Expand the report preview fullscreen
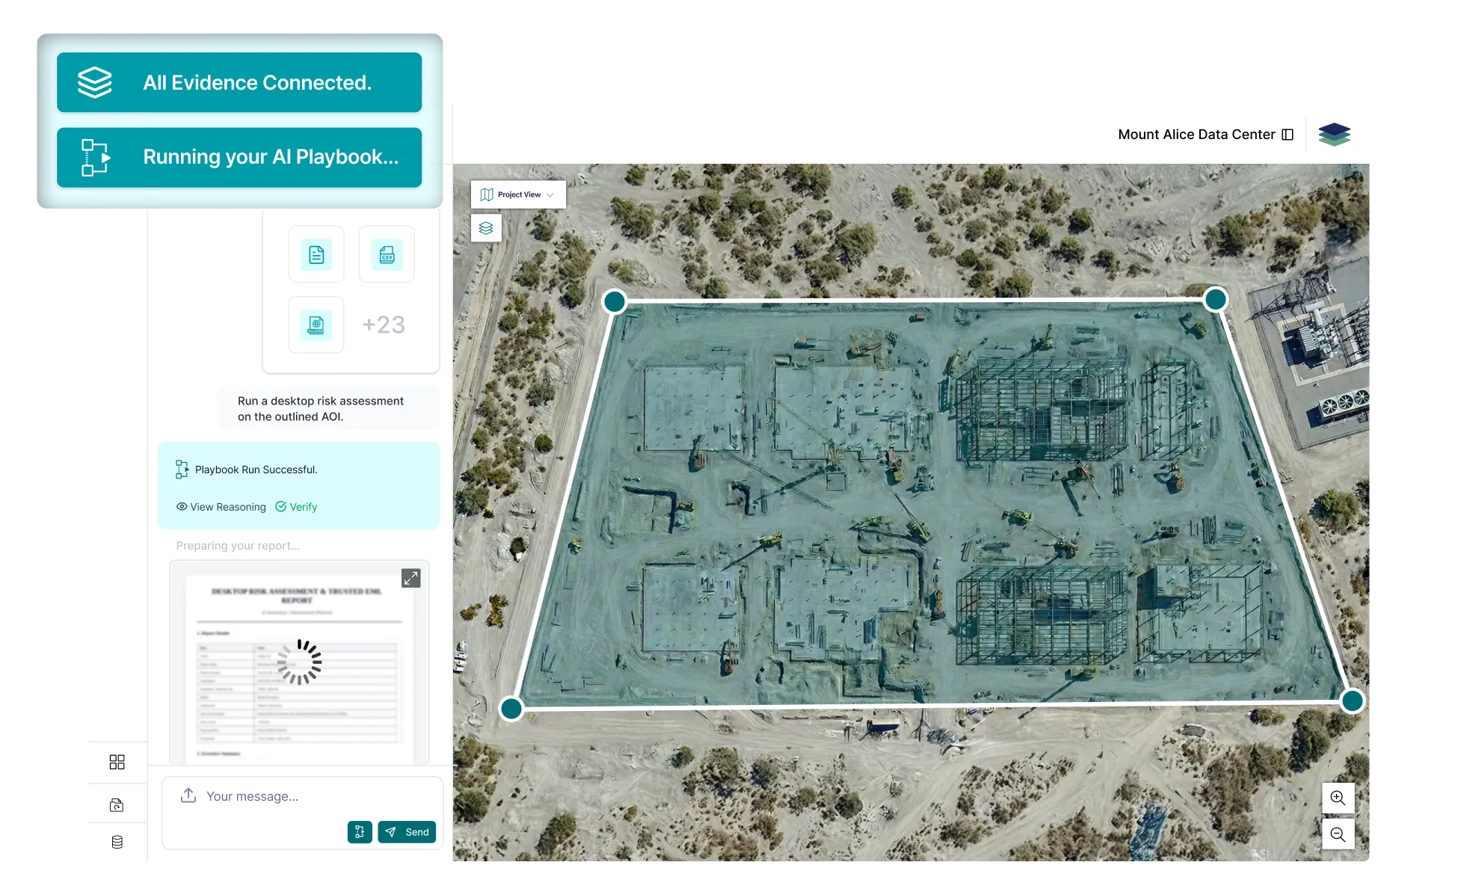This screenshot has height=877, width=1458. click(410, 578)
